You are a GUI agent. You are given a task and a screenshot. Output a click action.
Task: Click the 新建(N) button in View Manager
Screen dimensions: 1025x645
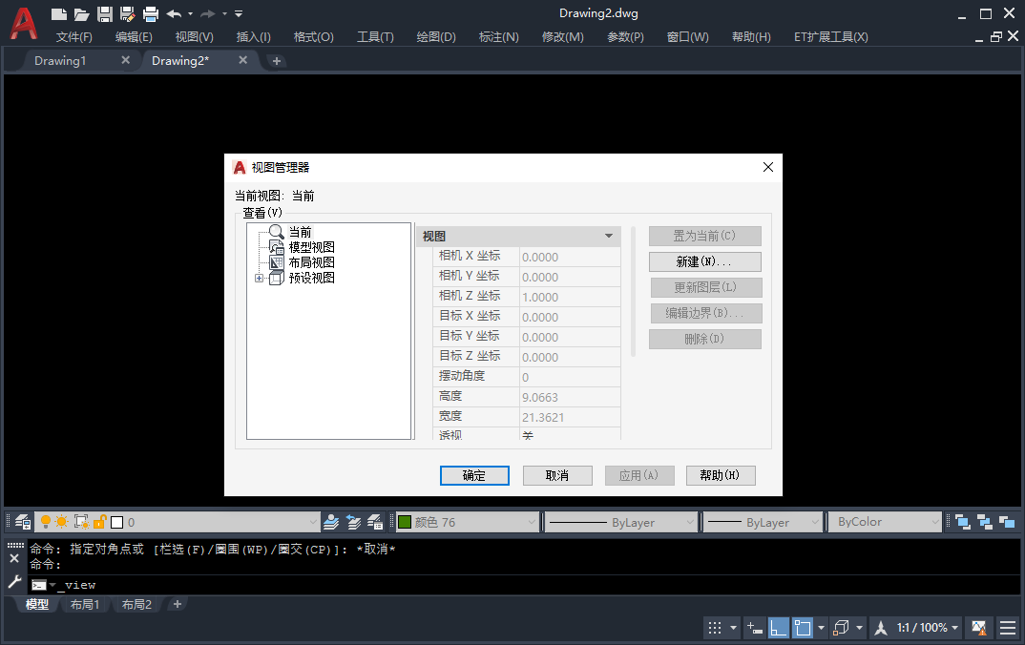coord(704,261)
